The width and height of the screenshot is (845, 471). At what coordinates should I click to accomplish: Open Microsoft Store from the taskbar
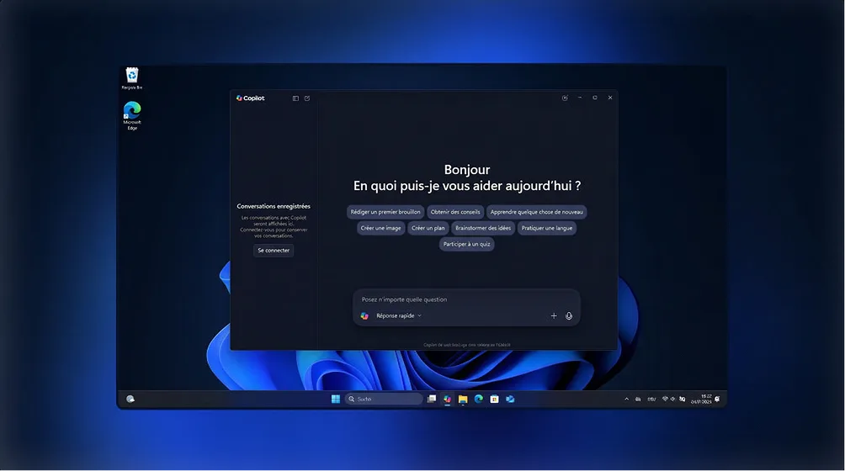pyautogui.click(x=494, y=399)
